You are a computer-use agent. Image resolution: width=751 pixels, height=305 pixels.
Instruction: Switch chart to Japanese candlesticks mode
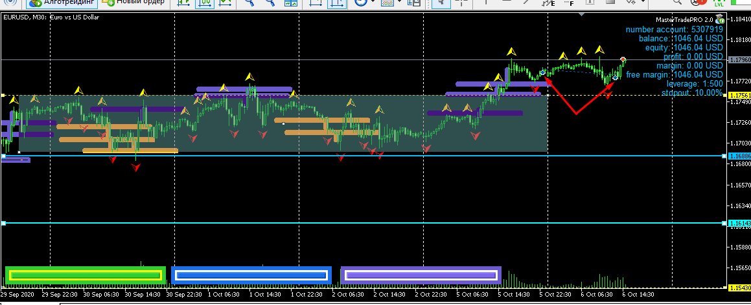coord(205,3)
